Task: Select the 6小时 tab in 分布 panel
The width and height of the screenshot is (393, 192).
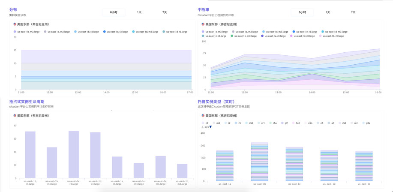Action: 114,12
